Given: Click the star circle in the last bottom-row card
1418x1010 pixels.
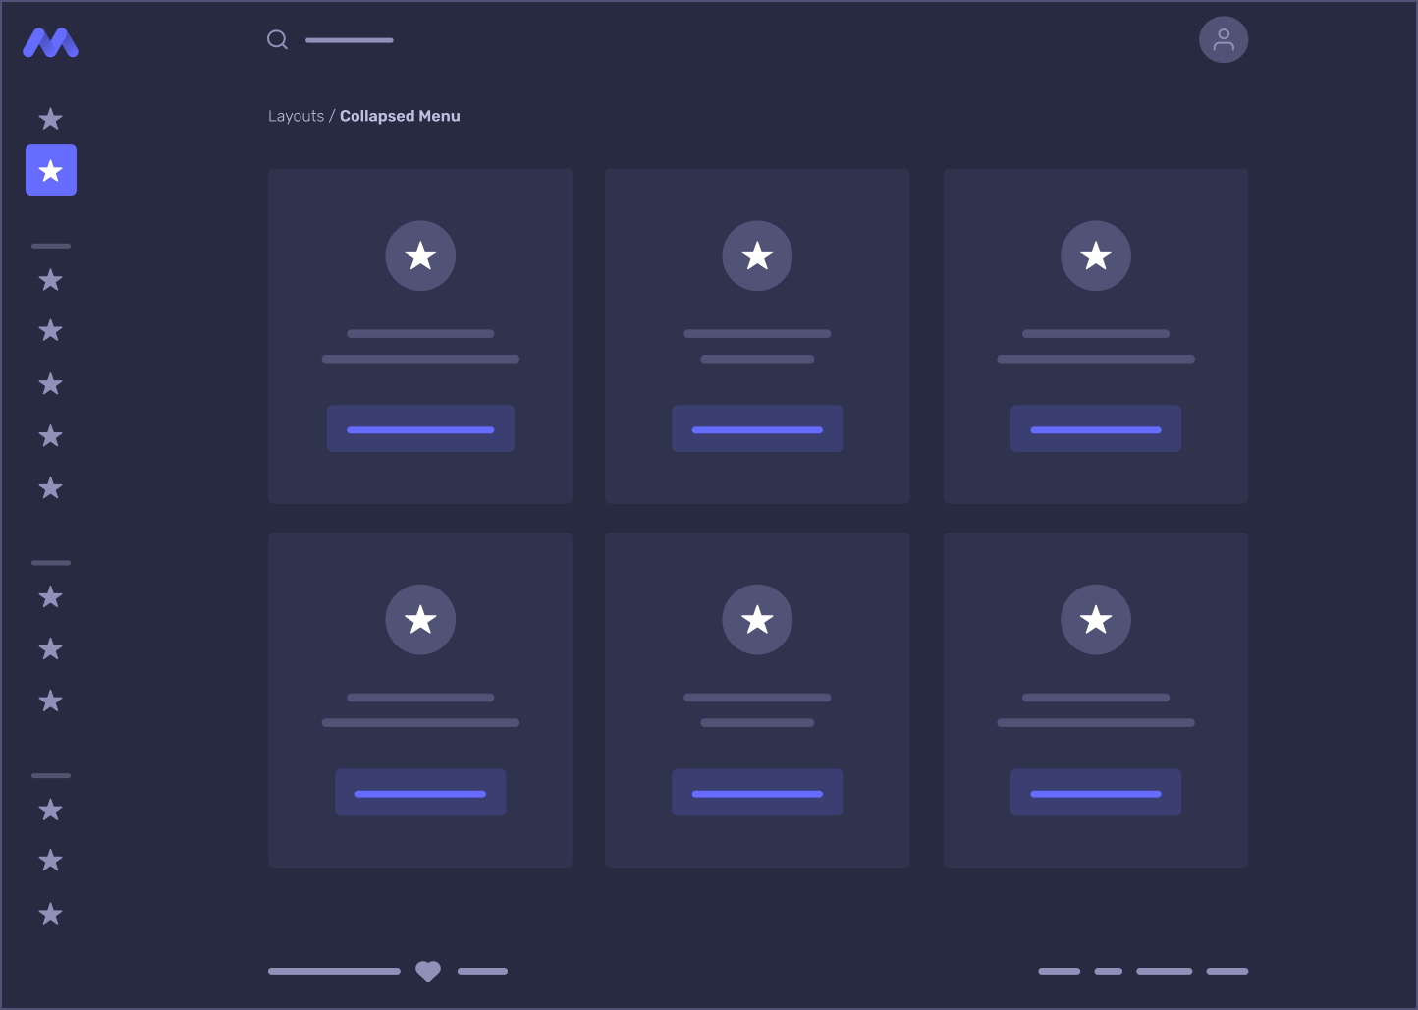Looking at the screenshot, I should (x=1095, y=620).
